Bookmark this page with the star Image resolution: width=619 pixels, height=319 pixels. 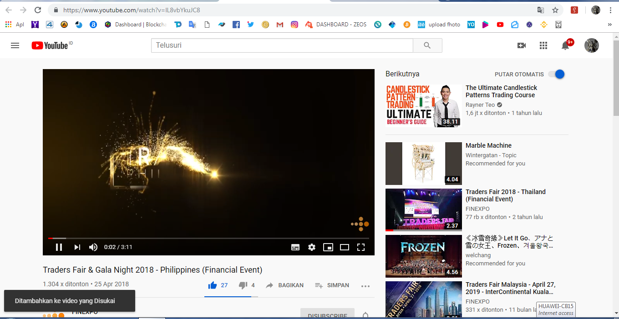[x=555, y=10]
